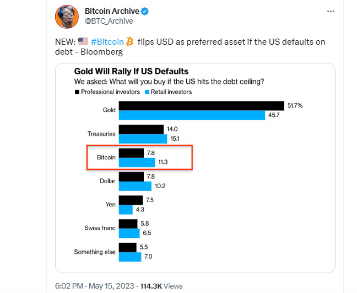Click the orange Bitcoin symbol emoji
Screen dimensions: 357x293
[x=129, y=41]
